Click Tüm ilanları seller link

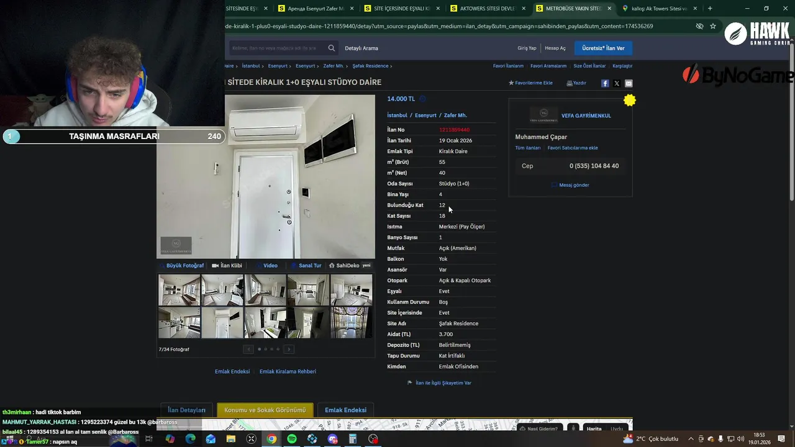[x=527, y=148]
